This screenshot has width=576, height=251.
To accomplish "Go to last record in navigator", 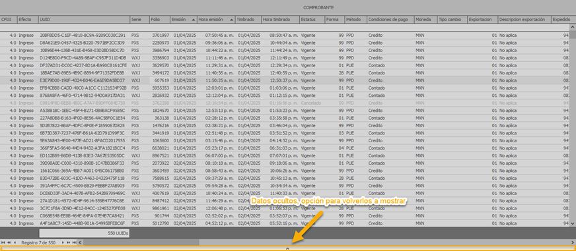I will pos(74,242).
